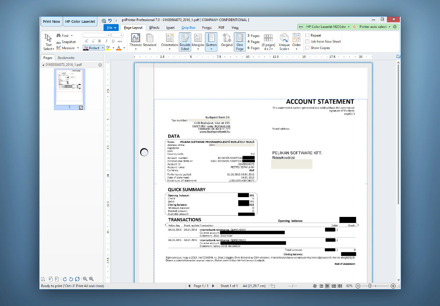Image resolution: width=440 pixels, height=306 pixels.
Task: Toggle Double Sided printing
Action: point(185,42)
